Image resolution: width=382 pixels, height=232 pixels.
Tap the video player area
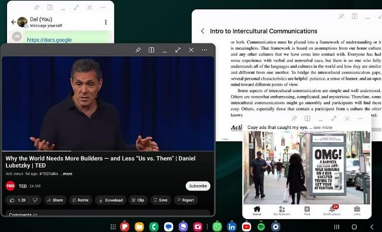108,104
